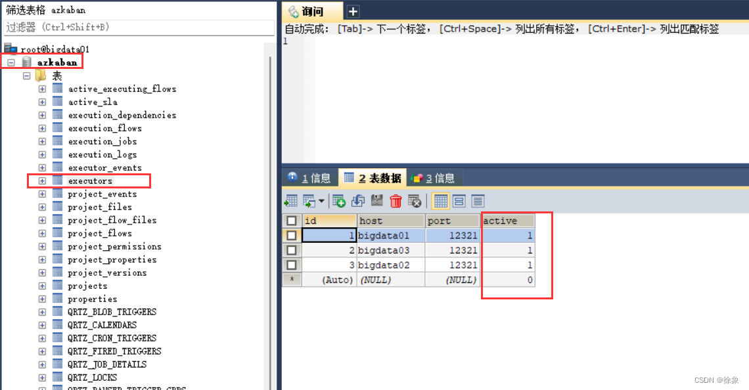Tick the select-all checkbox in grid header
The width and height of the screenshot is (749, 390).
pos(291,221)
